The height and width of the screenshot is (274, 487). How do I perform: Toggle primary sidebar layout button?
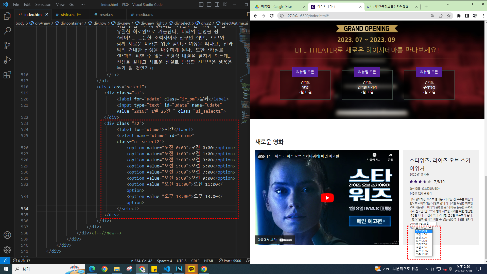coord(201,5)
